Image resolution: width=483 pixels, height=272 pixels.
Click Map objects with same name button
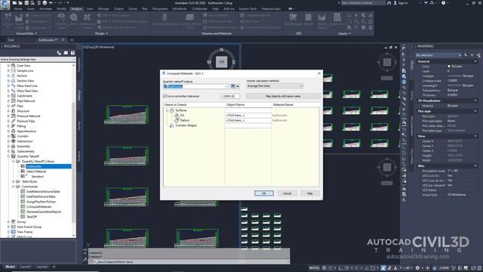[283, 96]
